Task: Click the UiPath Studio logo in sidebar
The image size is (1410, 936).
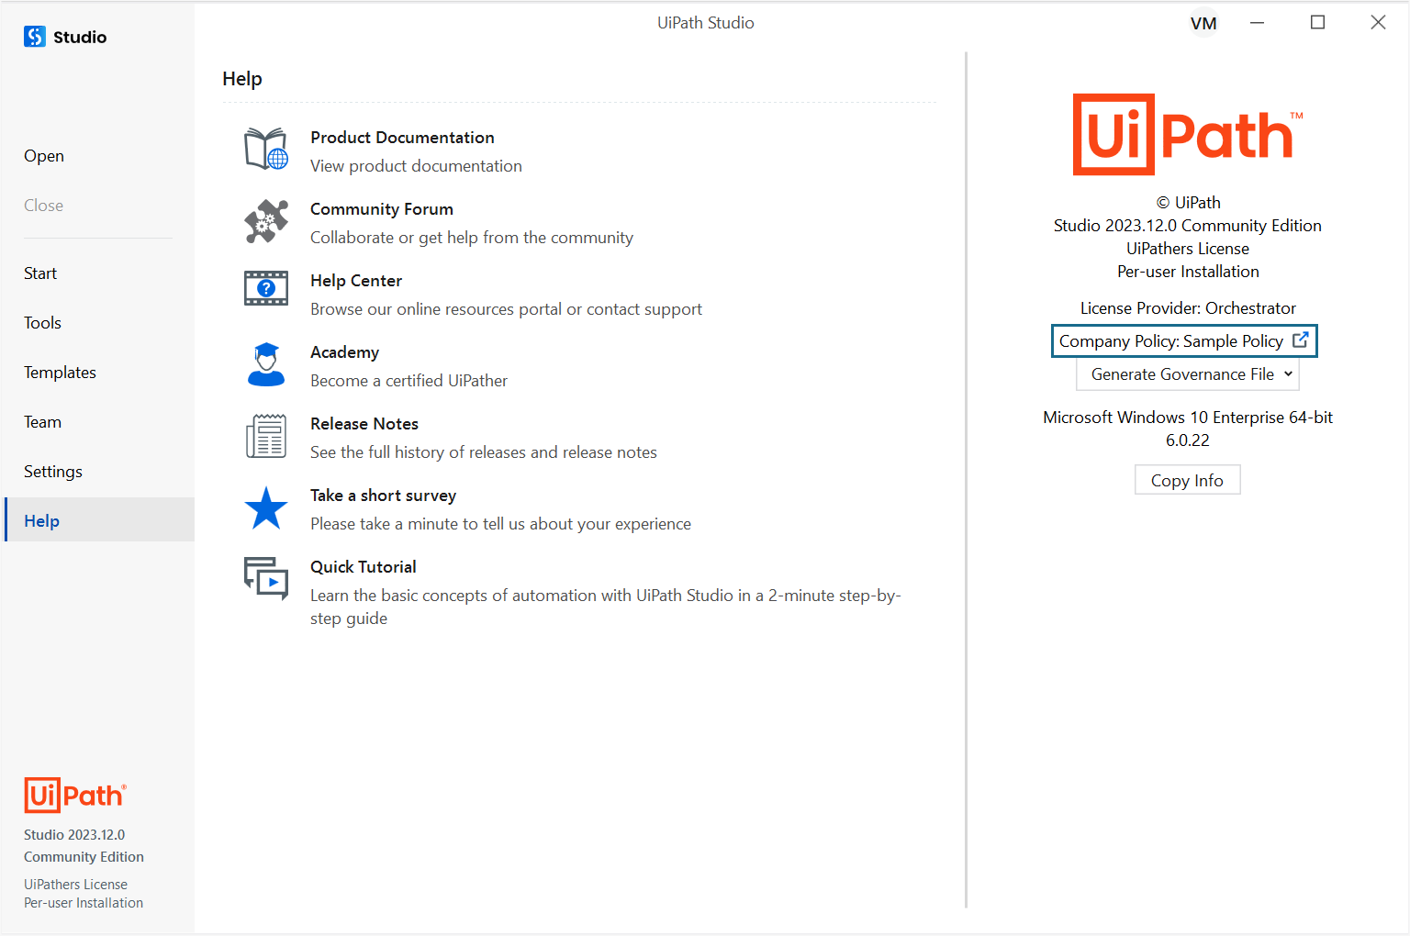Action: tap(34, 37)
